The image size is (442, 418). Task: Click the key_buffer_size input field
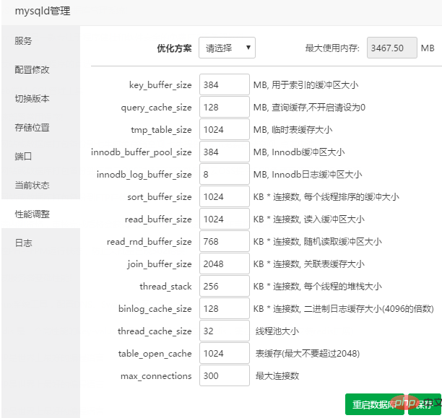click(x=224, y=84)
